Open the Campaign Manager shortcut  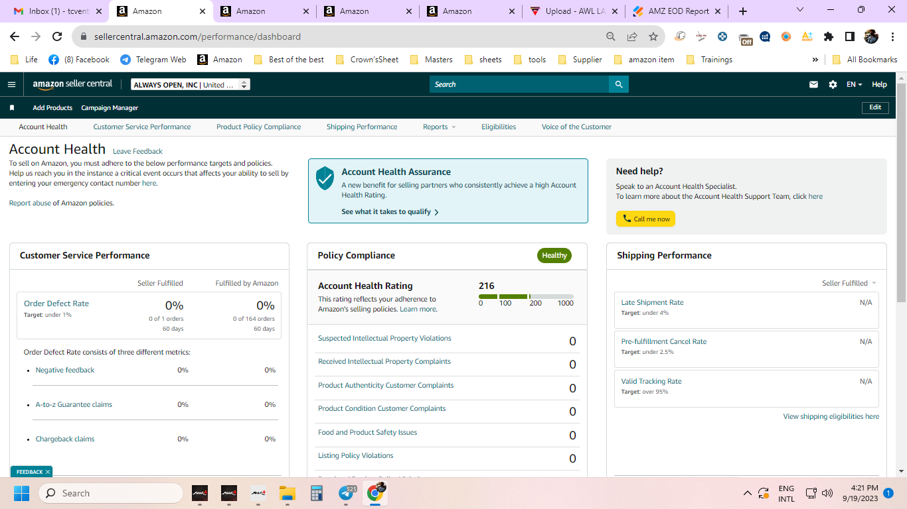110,107
